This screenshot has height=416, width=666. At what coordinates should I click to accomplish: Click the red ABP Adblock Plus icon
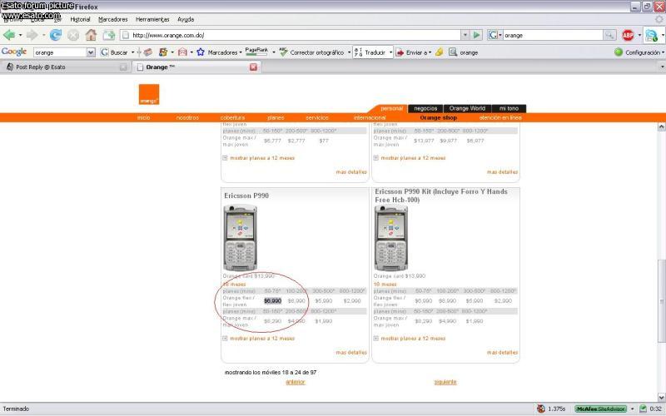coord(628,35)
